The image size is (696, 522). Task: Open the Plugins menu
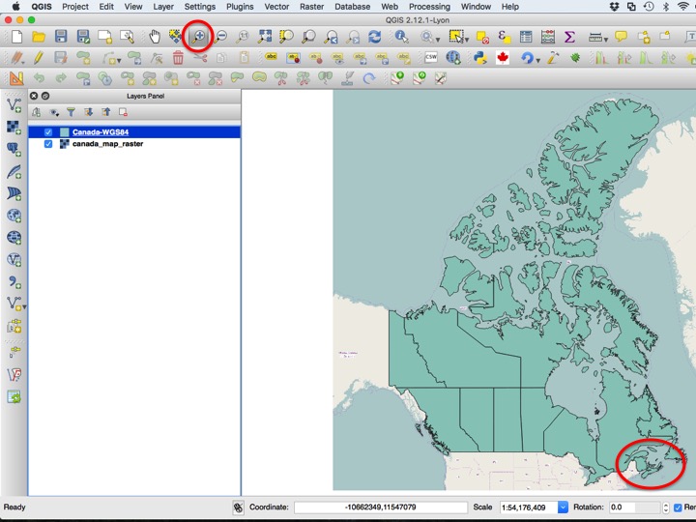click(240, 7)
